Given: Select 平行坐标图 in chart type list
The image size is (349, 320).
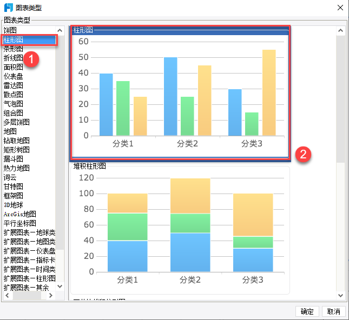Looking at the screenshot, I should (29, 223).
